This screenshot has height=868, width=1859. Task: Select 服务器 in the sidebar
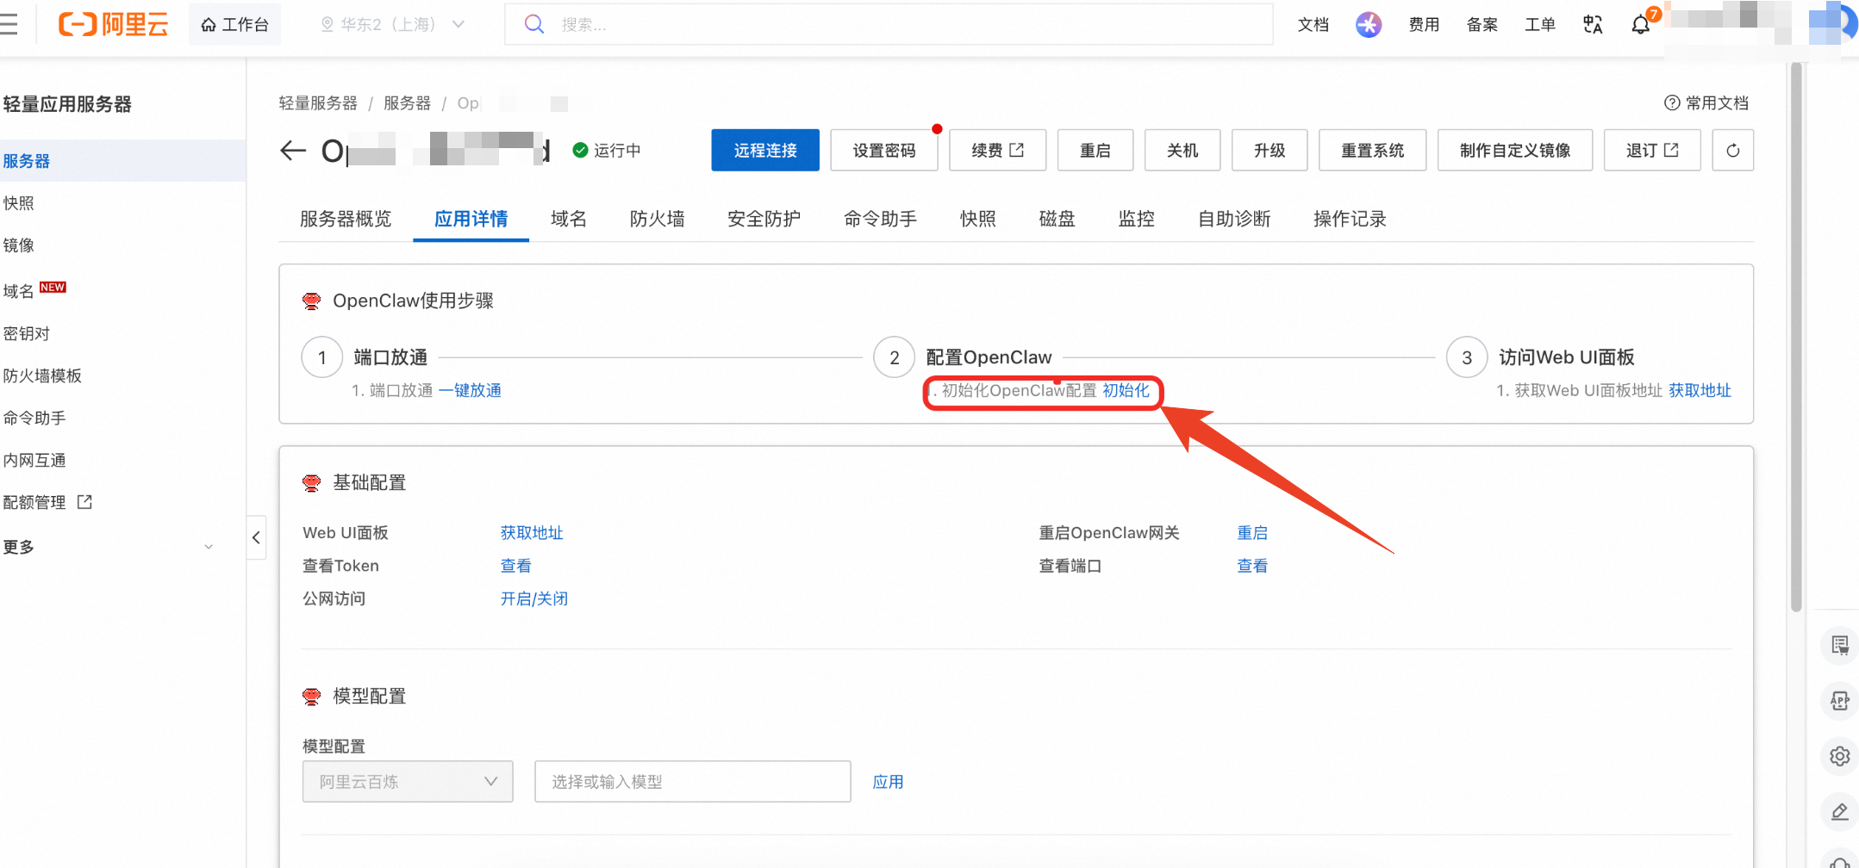(x=122, y=161)
